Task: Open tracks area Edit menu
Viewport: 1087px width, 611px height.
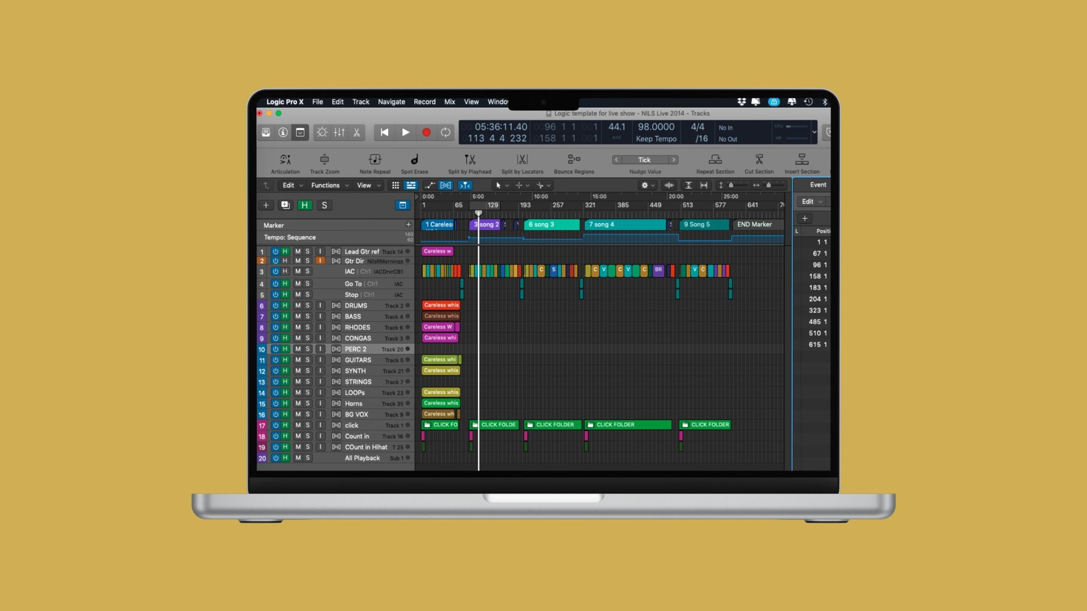Action: point(292,186)
